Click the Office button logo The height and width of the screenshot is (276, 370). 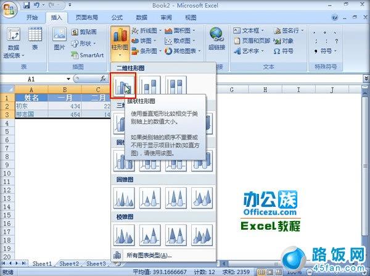coord(9,9)
